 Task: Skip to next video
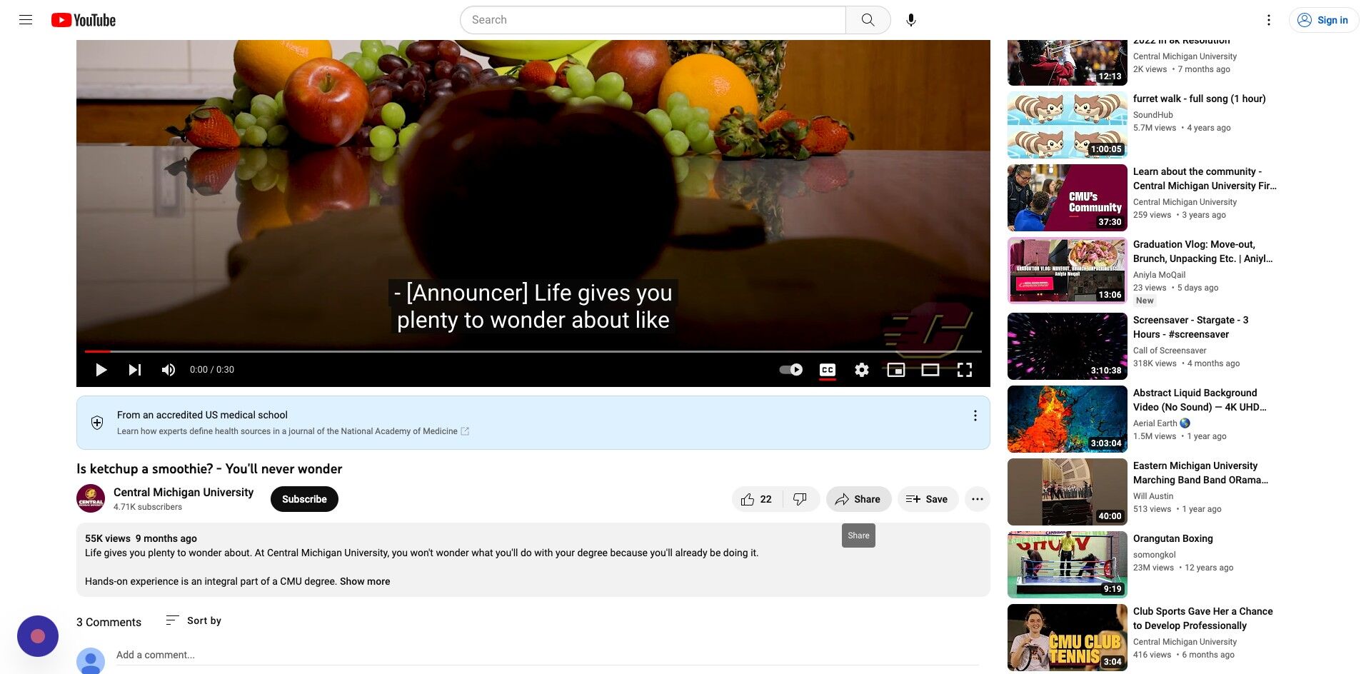135,370
